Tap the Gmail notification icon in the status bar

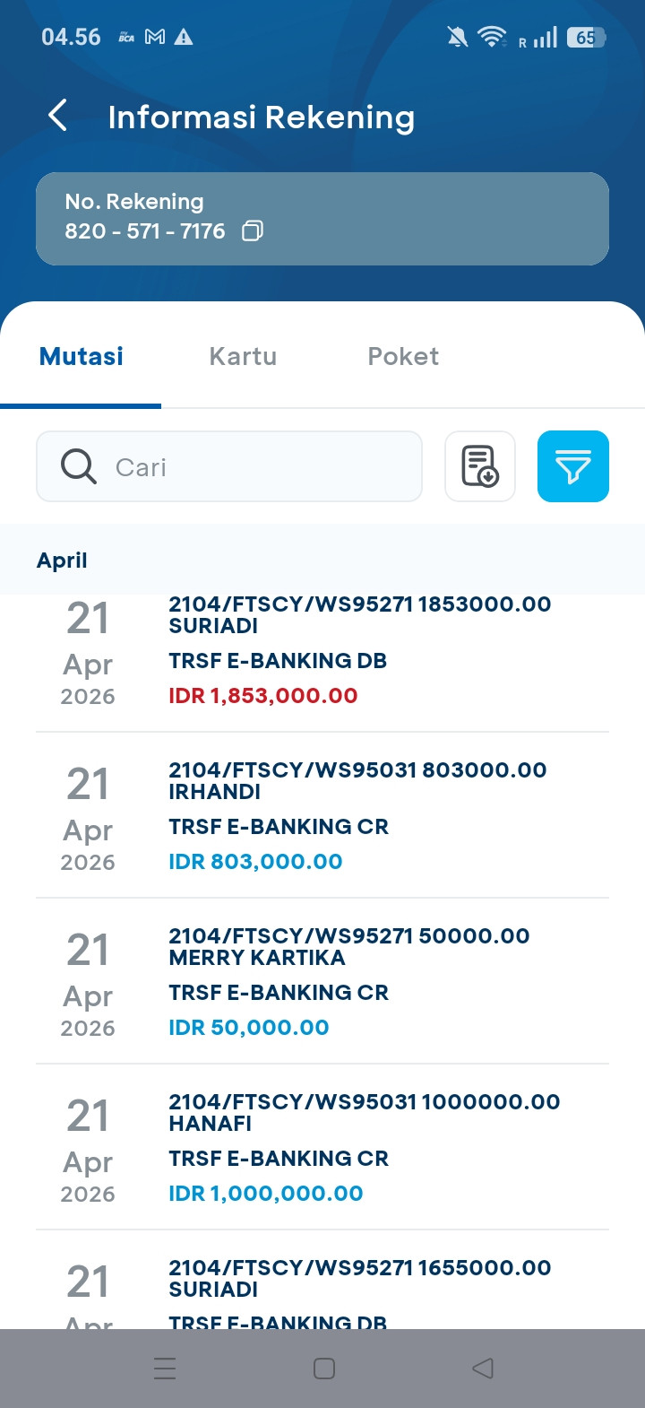[155, 37]
